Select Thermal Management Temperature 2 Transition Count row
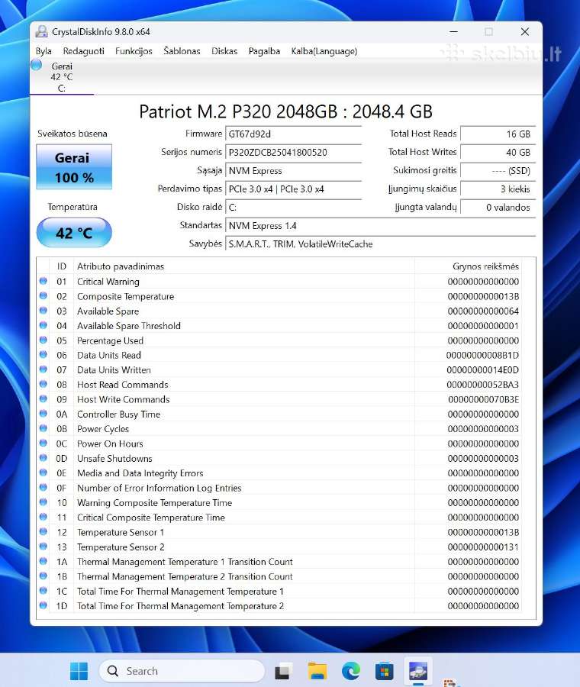The width and height of the screenshot is (580, 687). [x=279, y=576]
